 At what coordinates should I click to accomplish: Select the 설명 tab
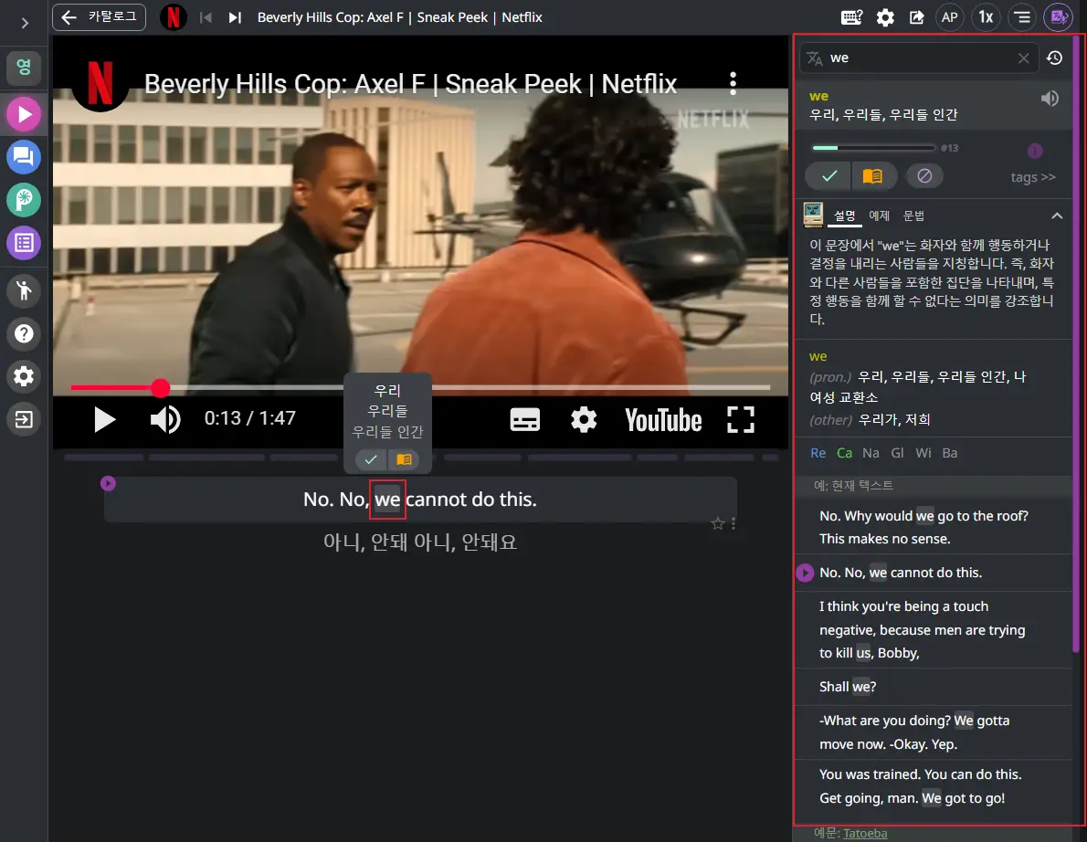coord(844,216)
